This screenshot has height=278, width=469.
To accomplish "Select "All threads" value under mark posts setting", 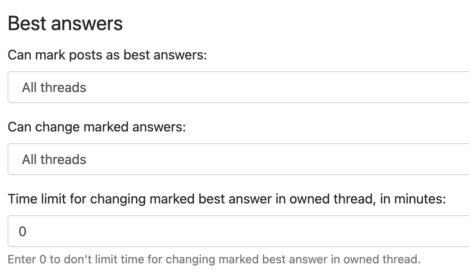I will coord(54,88).
